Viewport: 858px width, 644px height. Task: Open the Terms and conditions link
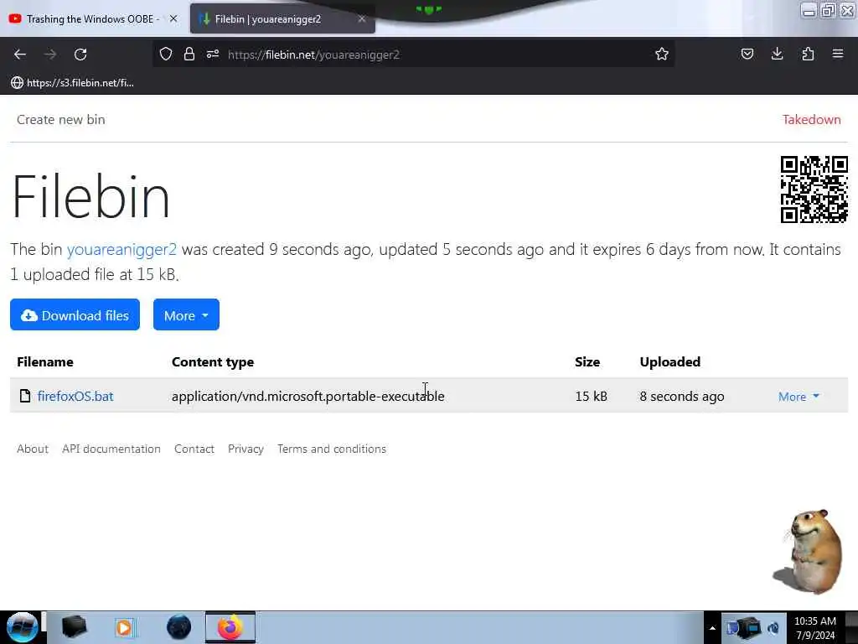[332, 449]
